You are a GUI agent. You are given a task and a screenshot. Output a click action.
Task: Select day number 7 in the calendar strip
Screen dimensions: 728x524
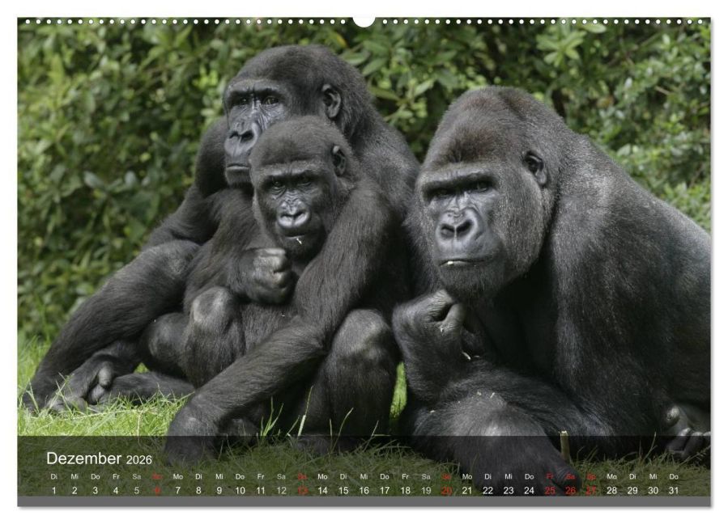[x=178, y=490]
